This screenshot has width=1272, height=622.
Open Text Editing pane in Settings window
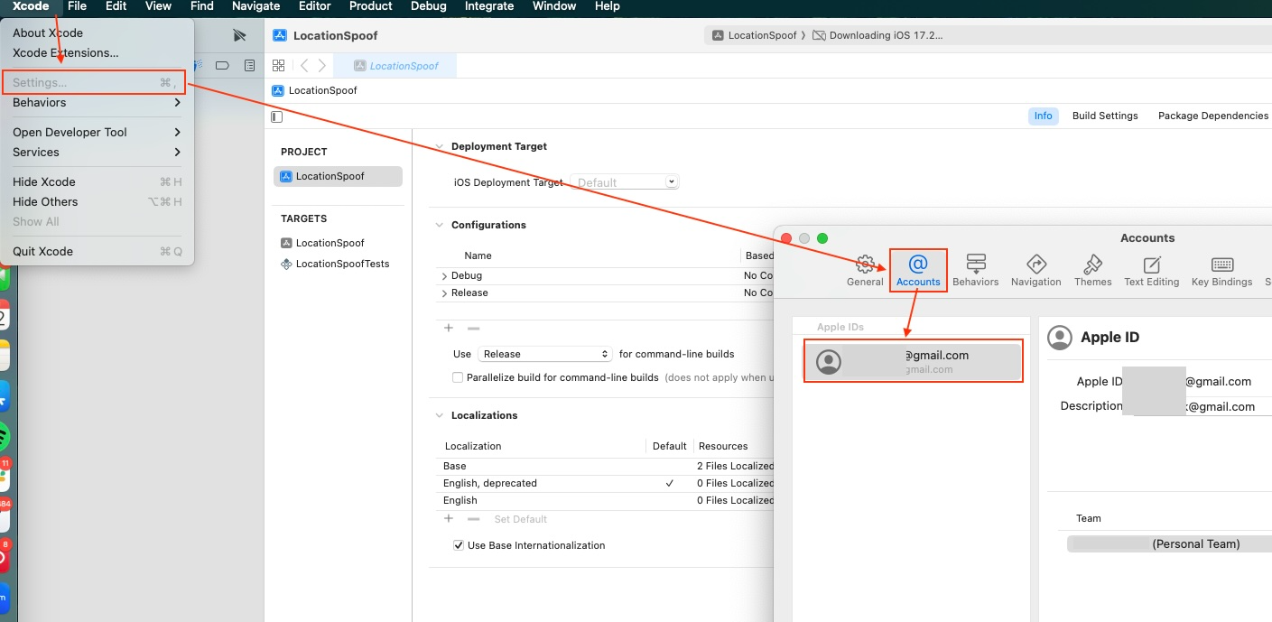1152,270
